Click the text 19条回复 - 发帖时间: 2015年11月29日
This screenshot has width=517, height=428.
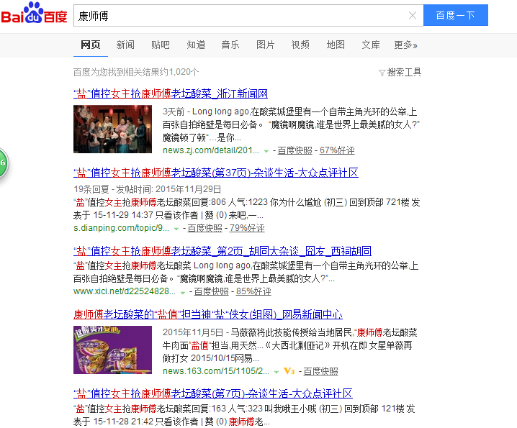tap(147, 189)
